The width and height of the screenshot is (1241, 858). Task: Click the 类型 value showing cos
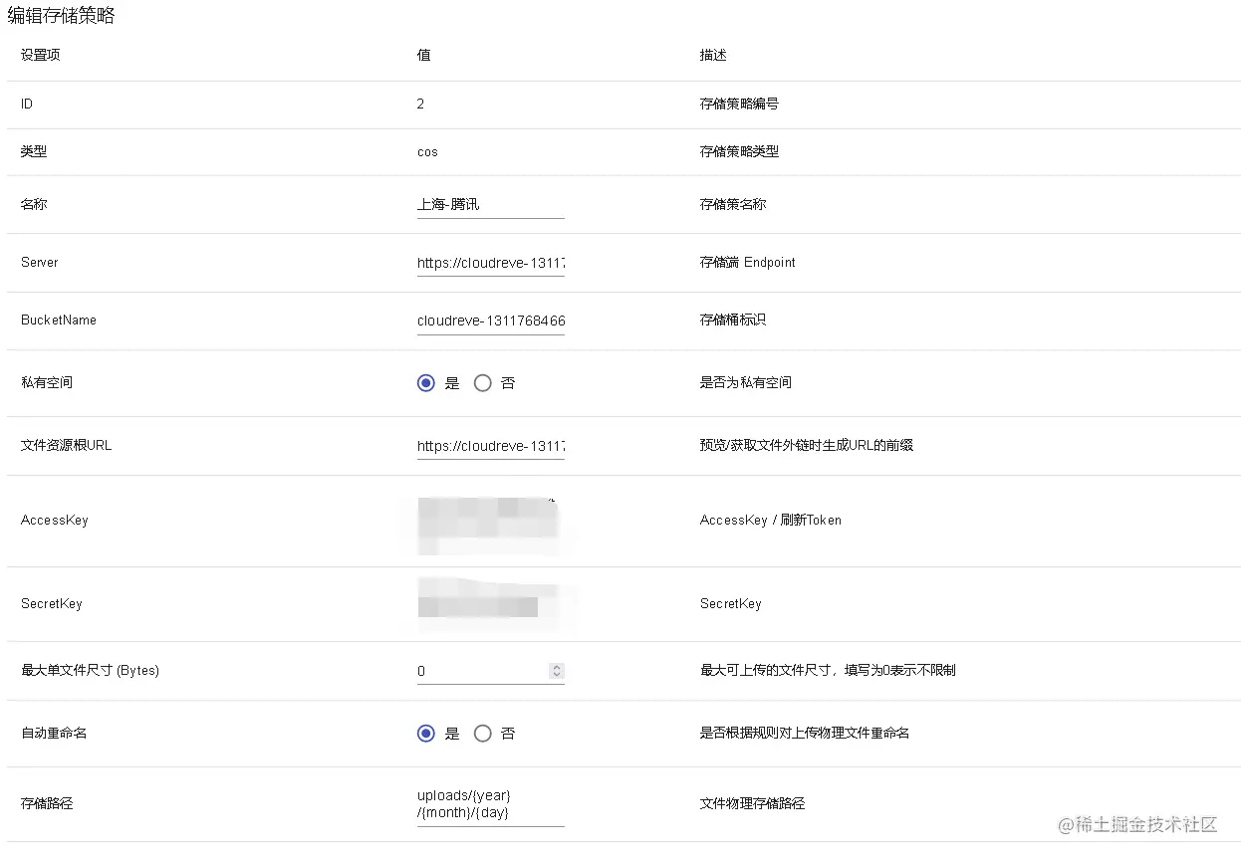[x=427, y=151]
